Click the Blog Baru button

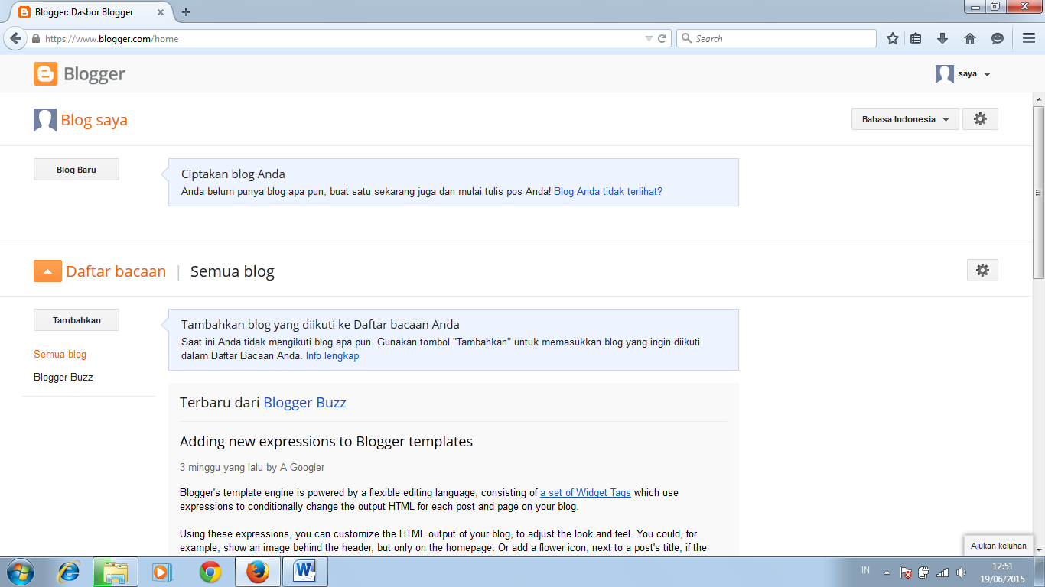77,170
